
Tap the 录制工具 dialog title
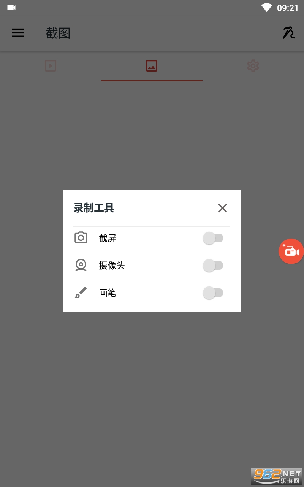(94, 208)
